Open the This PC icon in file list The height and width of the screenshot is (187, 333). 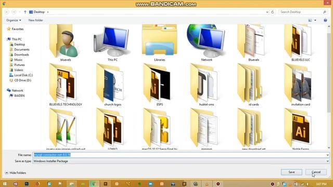click(x=112, y=42)
